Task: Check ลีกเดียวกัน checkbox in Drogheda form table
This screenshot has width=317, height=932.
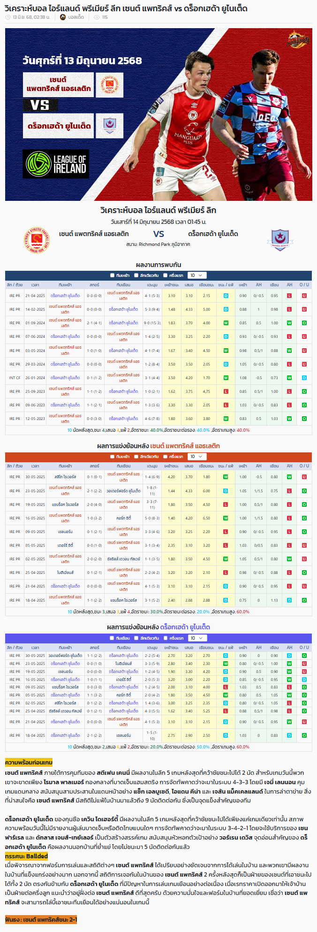Action: (136, 638)
